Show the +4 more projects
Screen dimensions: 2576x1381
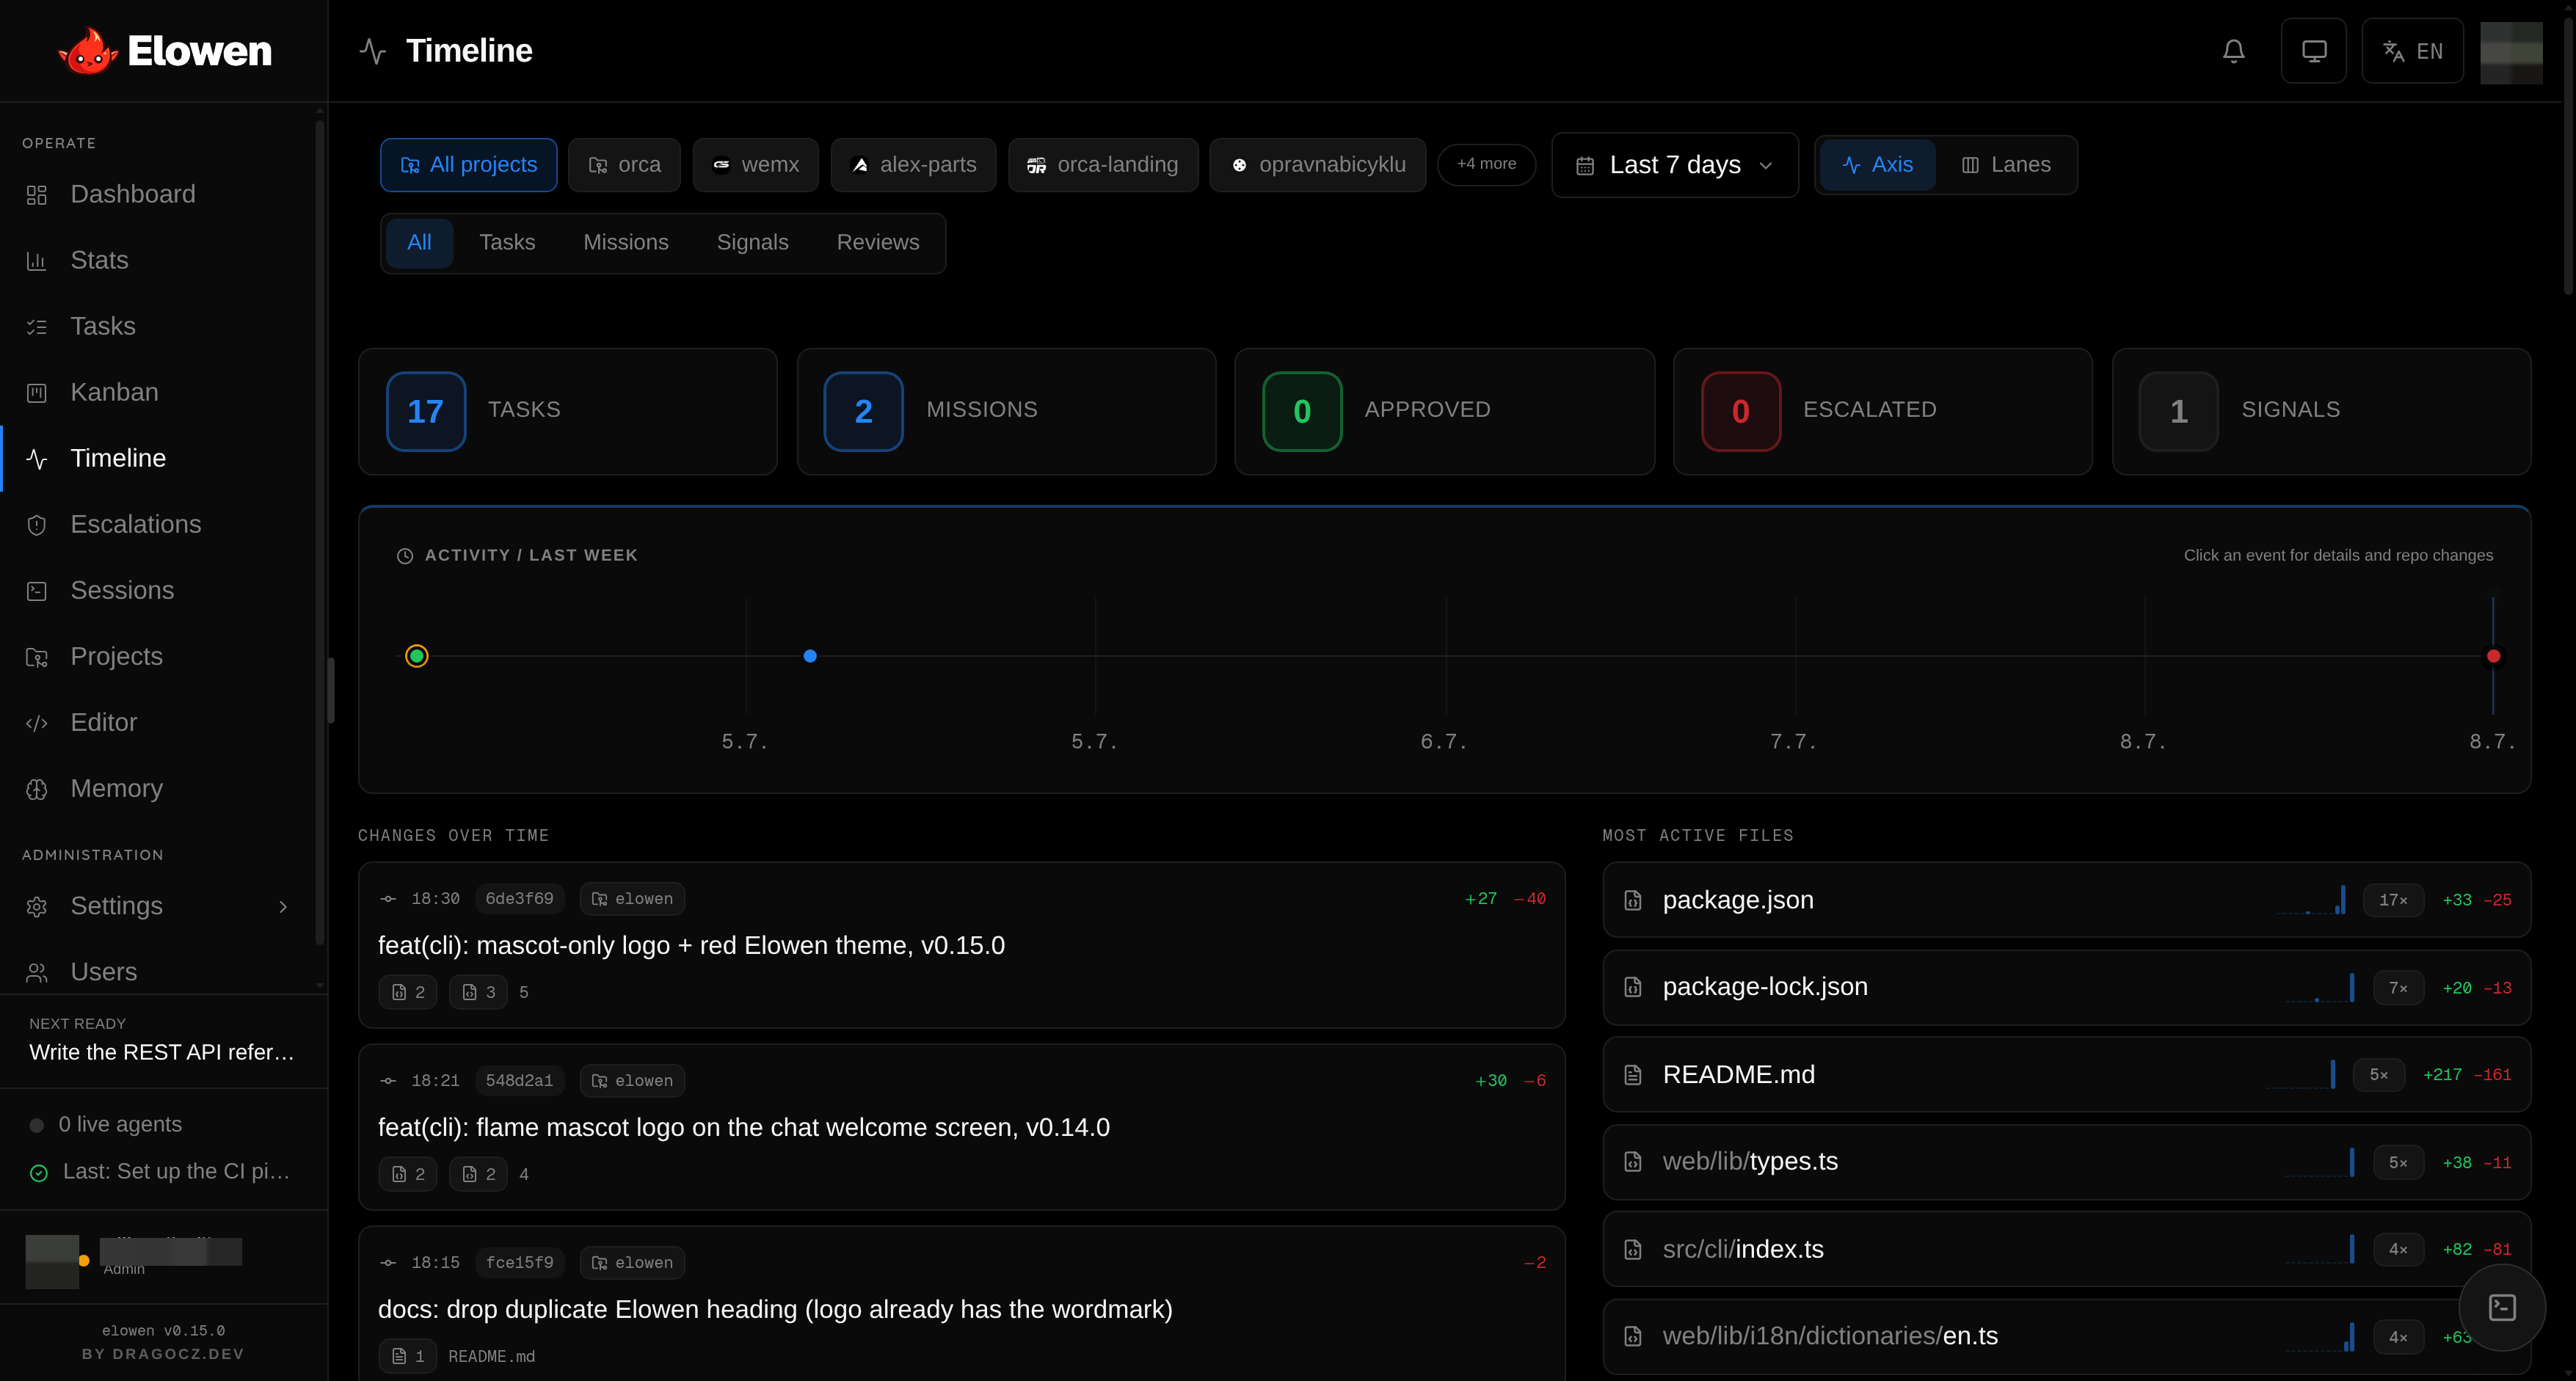[x=1486, y=164]
